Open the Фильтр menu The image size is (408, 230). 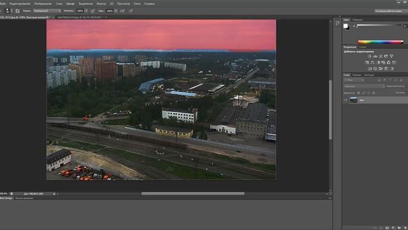[x=101, y=4]
